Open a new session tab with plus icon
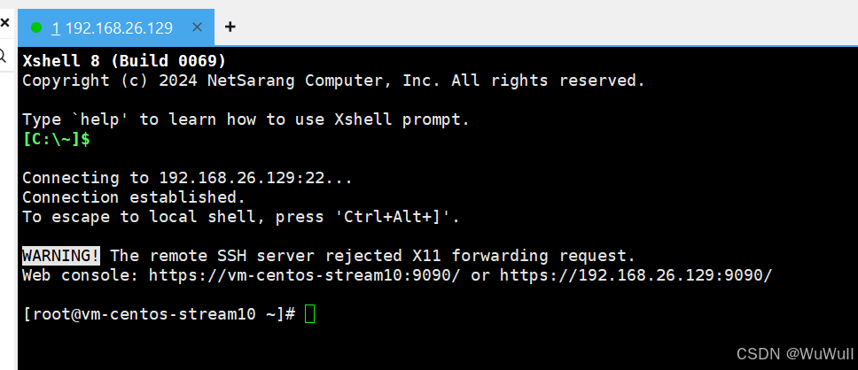This screenshot has height=370, width=858. tap(230, 27)
